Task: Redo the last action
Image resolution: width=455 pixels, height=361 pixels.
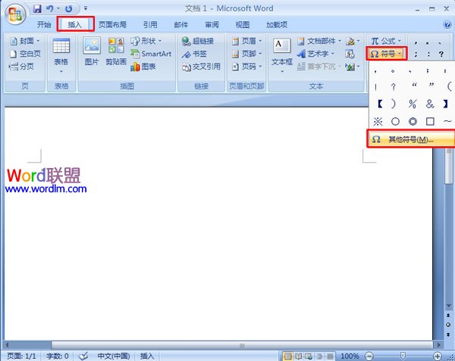Action: [69, 8]
